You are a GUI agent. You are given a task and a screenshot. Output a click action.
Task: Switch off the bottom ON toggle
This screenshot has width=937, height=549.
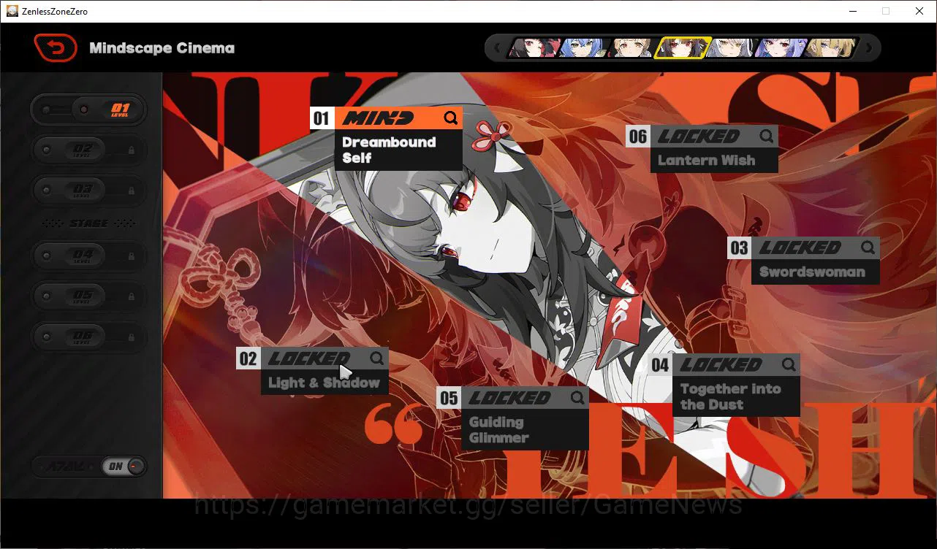pyautogui.click(x=124, y=467)
